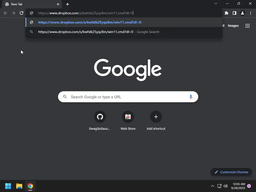Viewport: 256px width, 192px height.
Task: Open the Images link
Action: [x=233, y=26]
